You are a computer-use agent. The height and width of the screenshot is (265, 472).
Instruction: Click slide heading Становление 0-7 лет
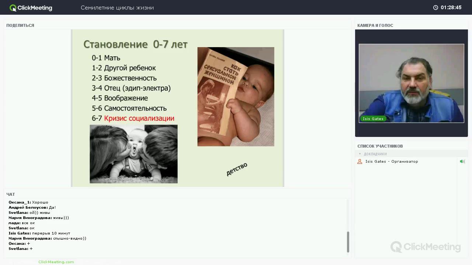(135, 45)
